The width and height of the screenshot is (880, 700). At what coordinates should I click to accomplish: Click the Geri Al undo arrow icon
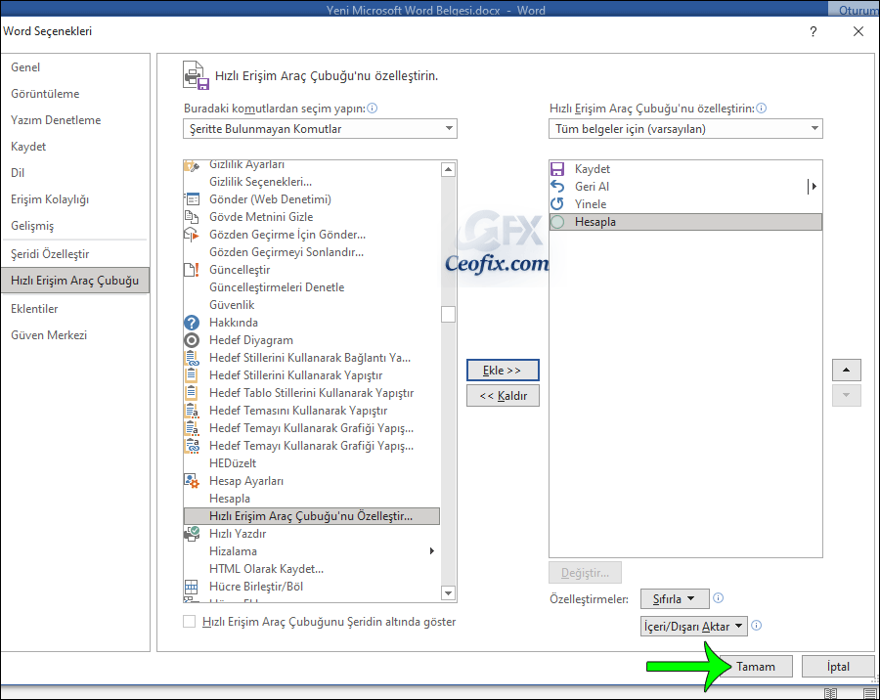click(556, 187)
